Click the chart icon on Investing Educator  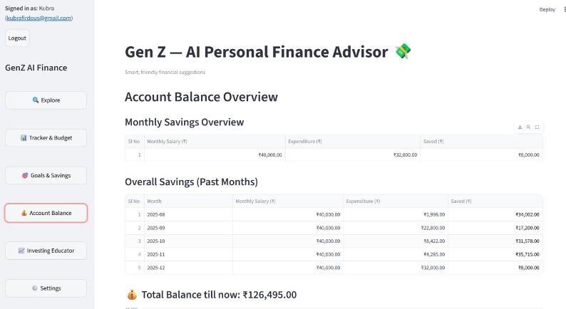(21, 251)
